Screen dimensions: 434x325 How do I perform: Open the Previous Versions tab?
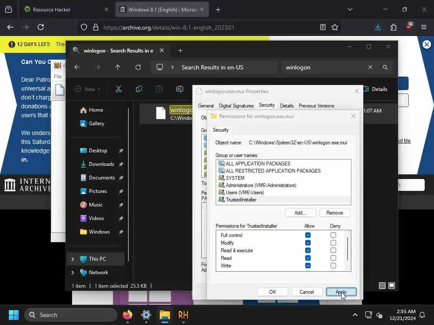[x=316, y=106]
